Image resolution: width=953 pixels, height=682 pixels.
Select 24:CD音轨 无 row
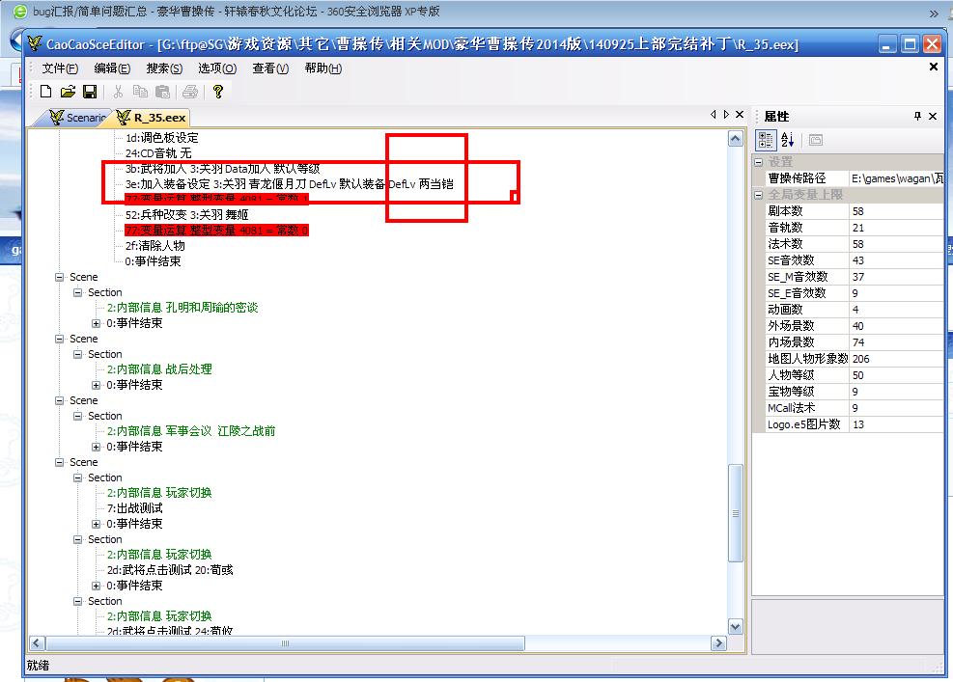click(x=158, y=153)
